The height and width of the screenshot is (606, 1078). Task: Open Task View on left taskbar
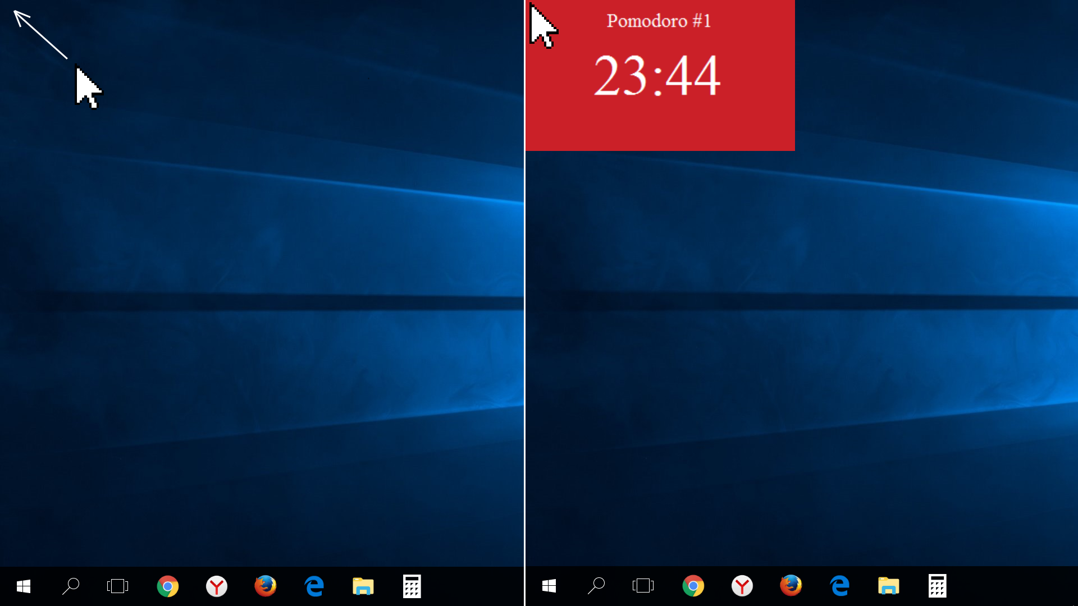117,586
